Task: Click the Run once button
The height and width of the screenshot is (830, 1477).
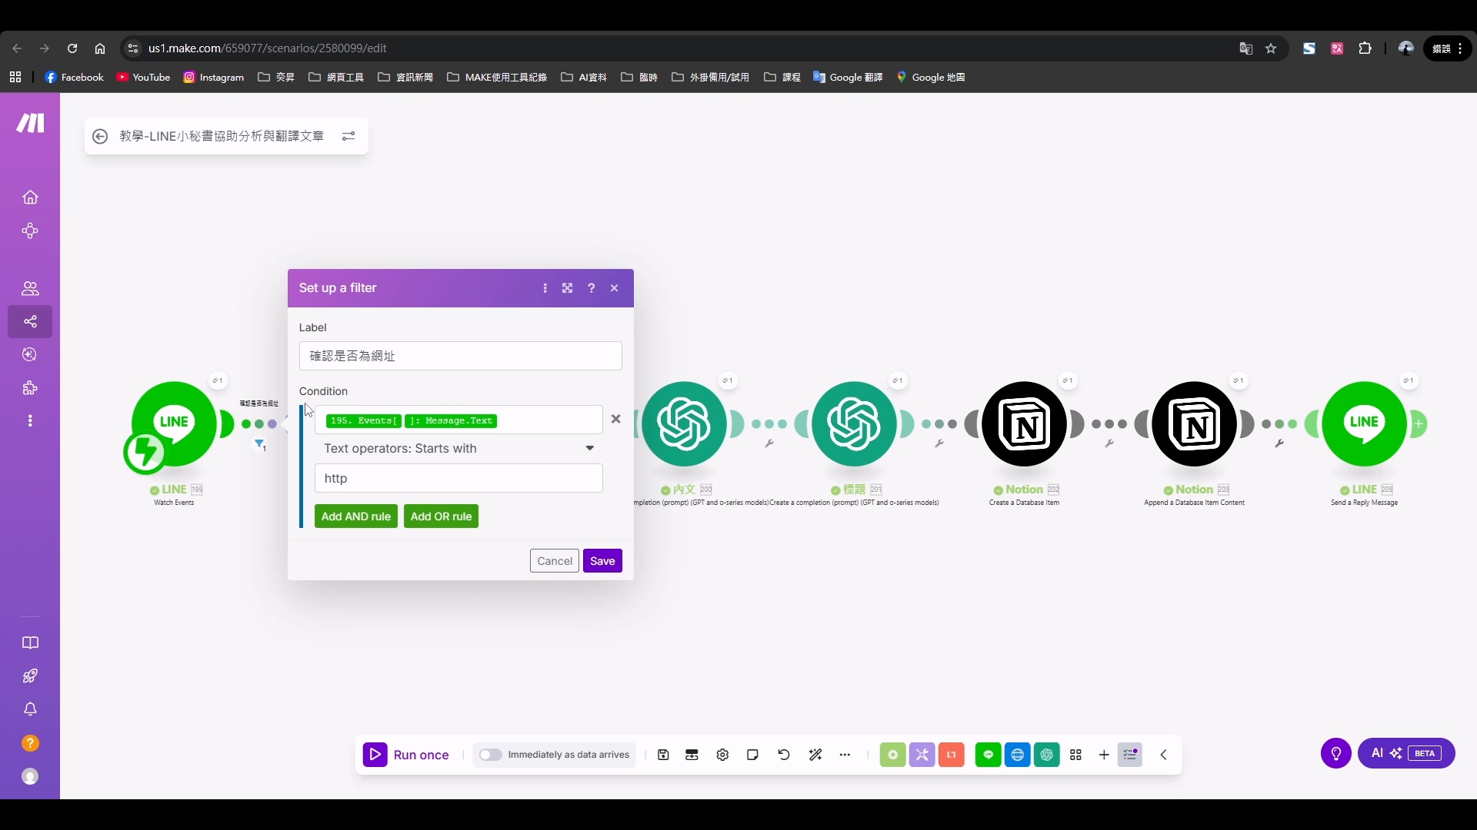Action: 406,755
